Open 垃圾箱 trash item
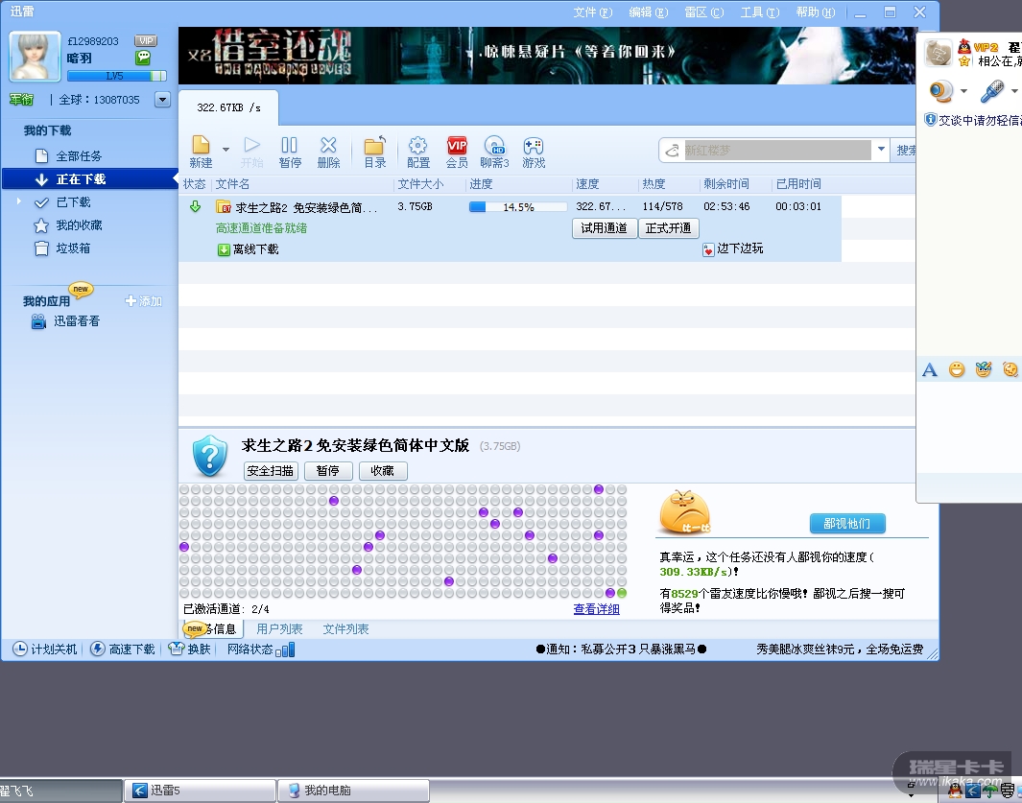Screen dimensions: 1022x803 (x=72, y=248)
